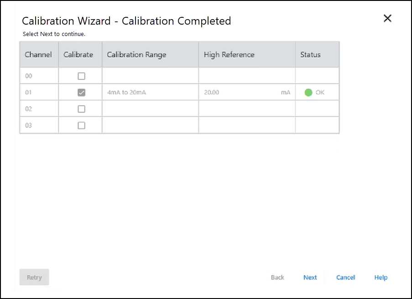Screen dimensions: 412x299
Task: Select the Channel column header
Action: coord(38,55)
